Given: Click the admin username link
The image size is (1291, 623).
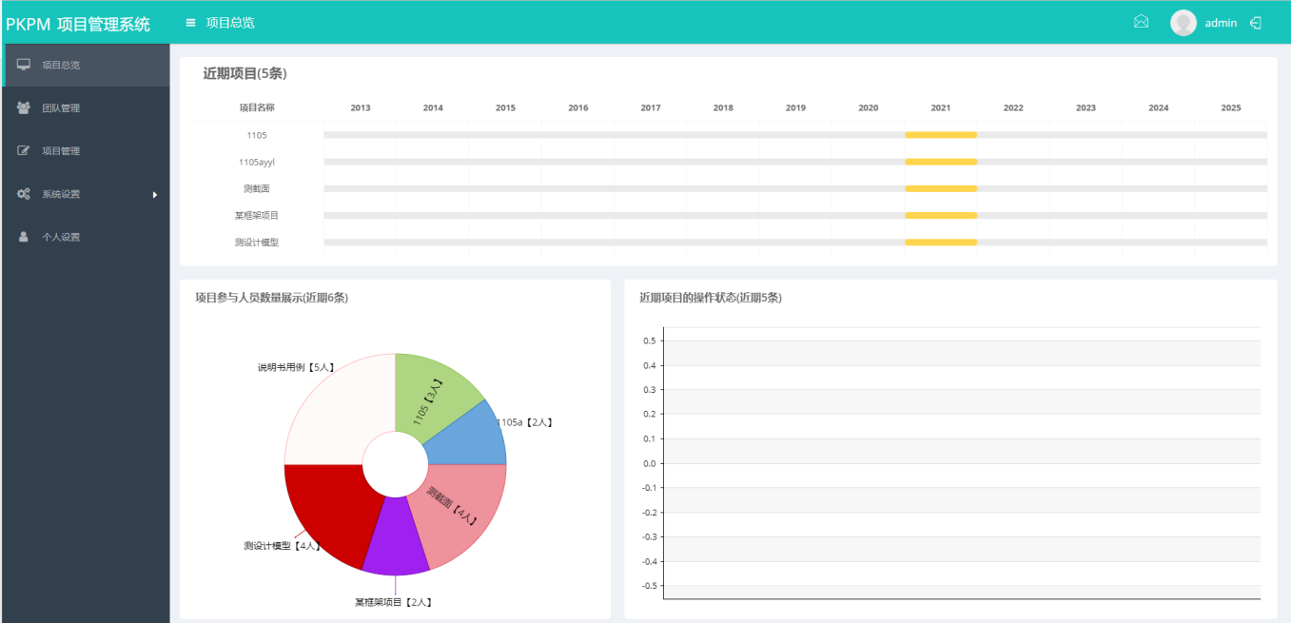Looking at the screenshot, I should pos(1221,23).
